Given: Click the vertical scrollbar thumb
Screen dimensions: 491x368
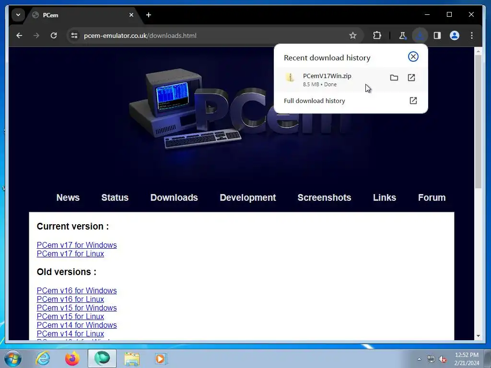Looking at the screenshot, I should [478, 121].
